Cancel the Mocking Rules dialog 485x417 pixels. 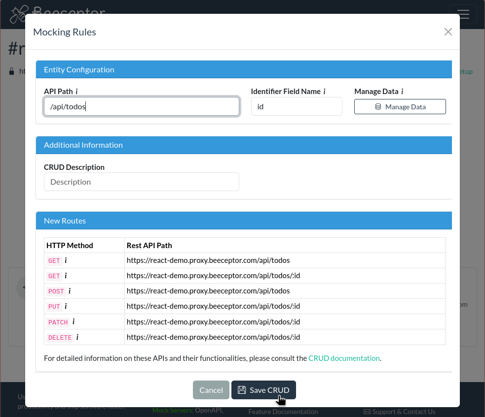(x=211, y=389)
